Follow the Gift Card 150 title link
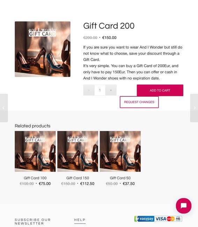 point(78,178)
